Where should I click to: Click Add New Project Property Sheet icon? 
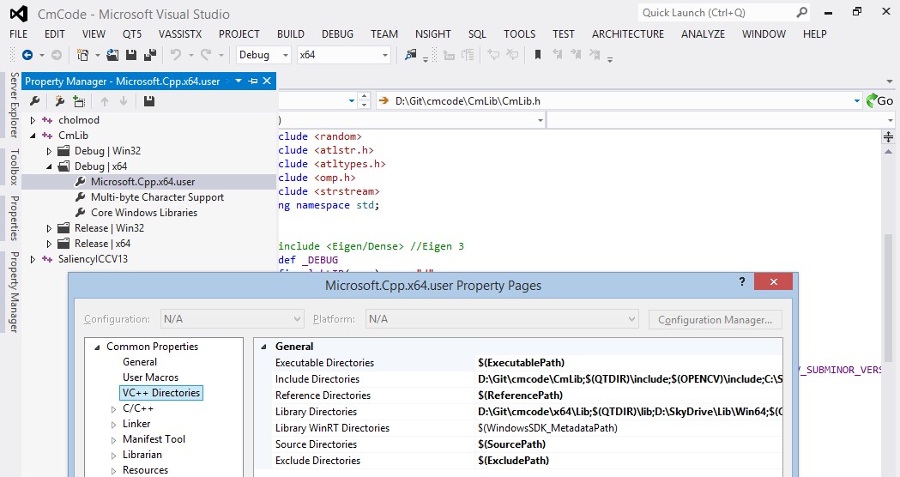[59, 101]
